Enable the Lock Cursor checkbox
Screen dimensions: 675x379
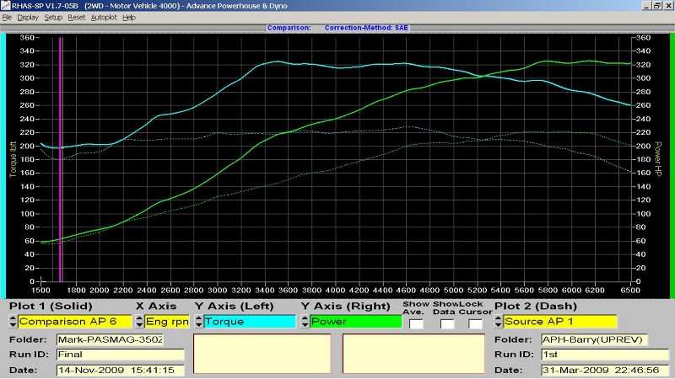[x=475, y=324]
